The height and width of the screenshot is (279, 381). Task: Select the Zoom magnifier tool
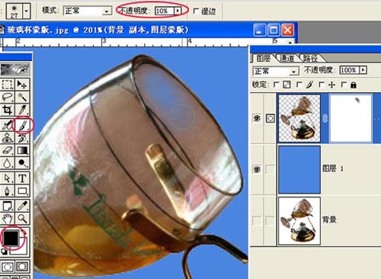click(x=23, y=218)
